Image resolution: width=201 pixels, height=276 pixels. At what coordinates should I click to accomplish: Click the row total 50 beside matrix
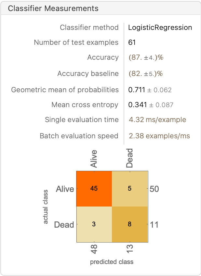(154, 189)
